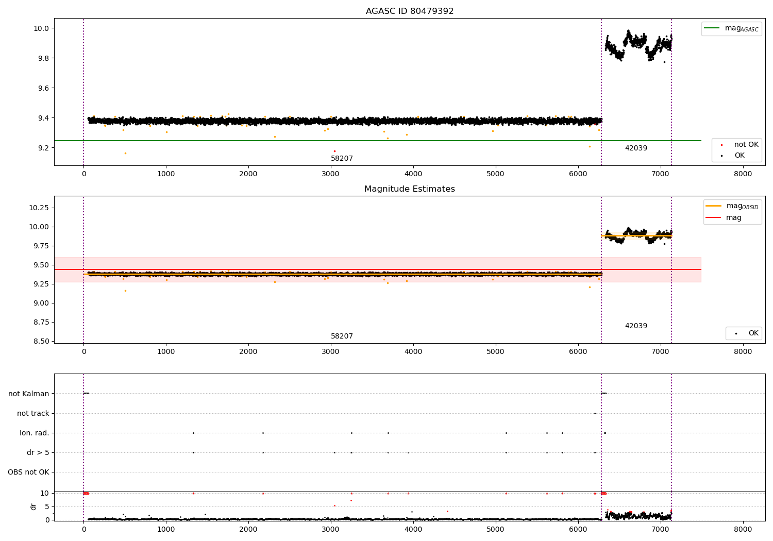Click the "10.00" y-tick of middle plot
773x541 pixels.
[39, 227]
